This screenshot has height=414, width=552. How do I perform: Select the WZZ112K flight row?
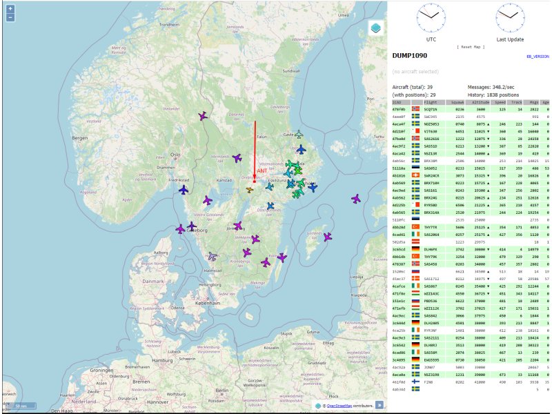[471, 308]
